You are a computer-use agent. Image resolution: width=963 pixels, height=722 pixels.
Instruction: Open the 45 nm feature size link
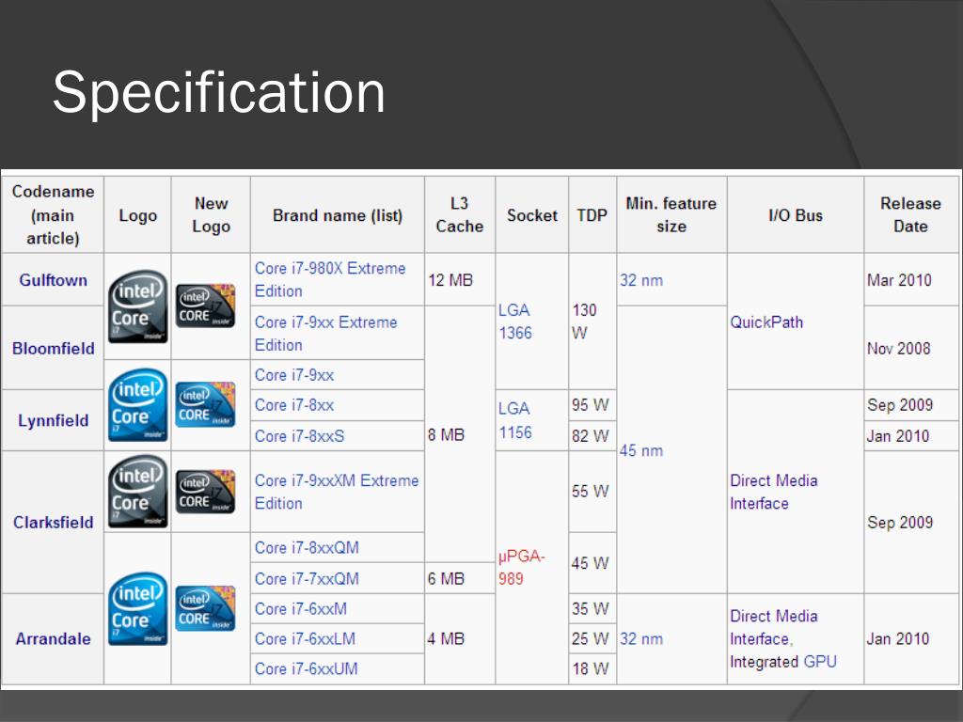641,450
